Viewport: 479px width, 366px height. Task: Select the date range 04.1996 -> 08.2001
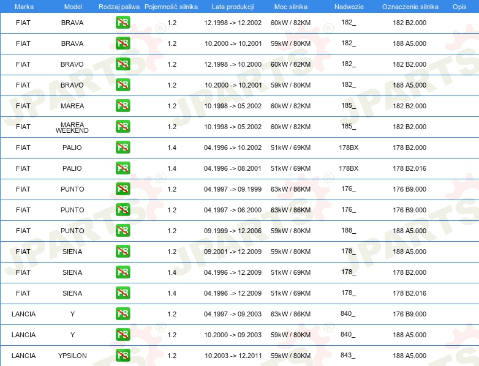(x=233, y=168)
